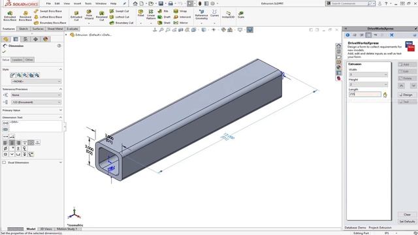Screen dimensions: 418x235
Task: Click the Dimension help icon
Action: click(59, 46)
